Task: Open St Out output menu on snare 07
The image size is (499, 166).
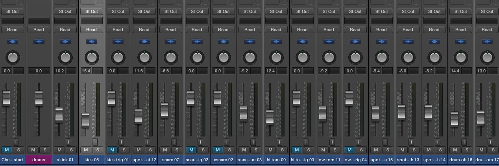Action: [x=170, y=11]
